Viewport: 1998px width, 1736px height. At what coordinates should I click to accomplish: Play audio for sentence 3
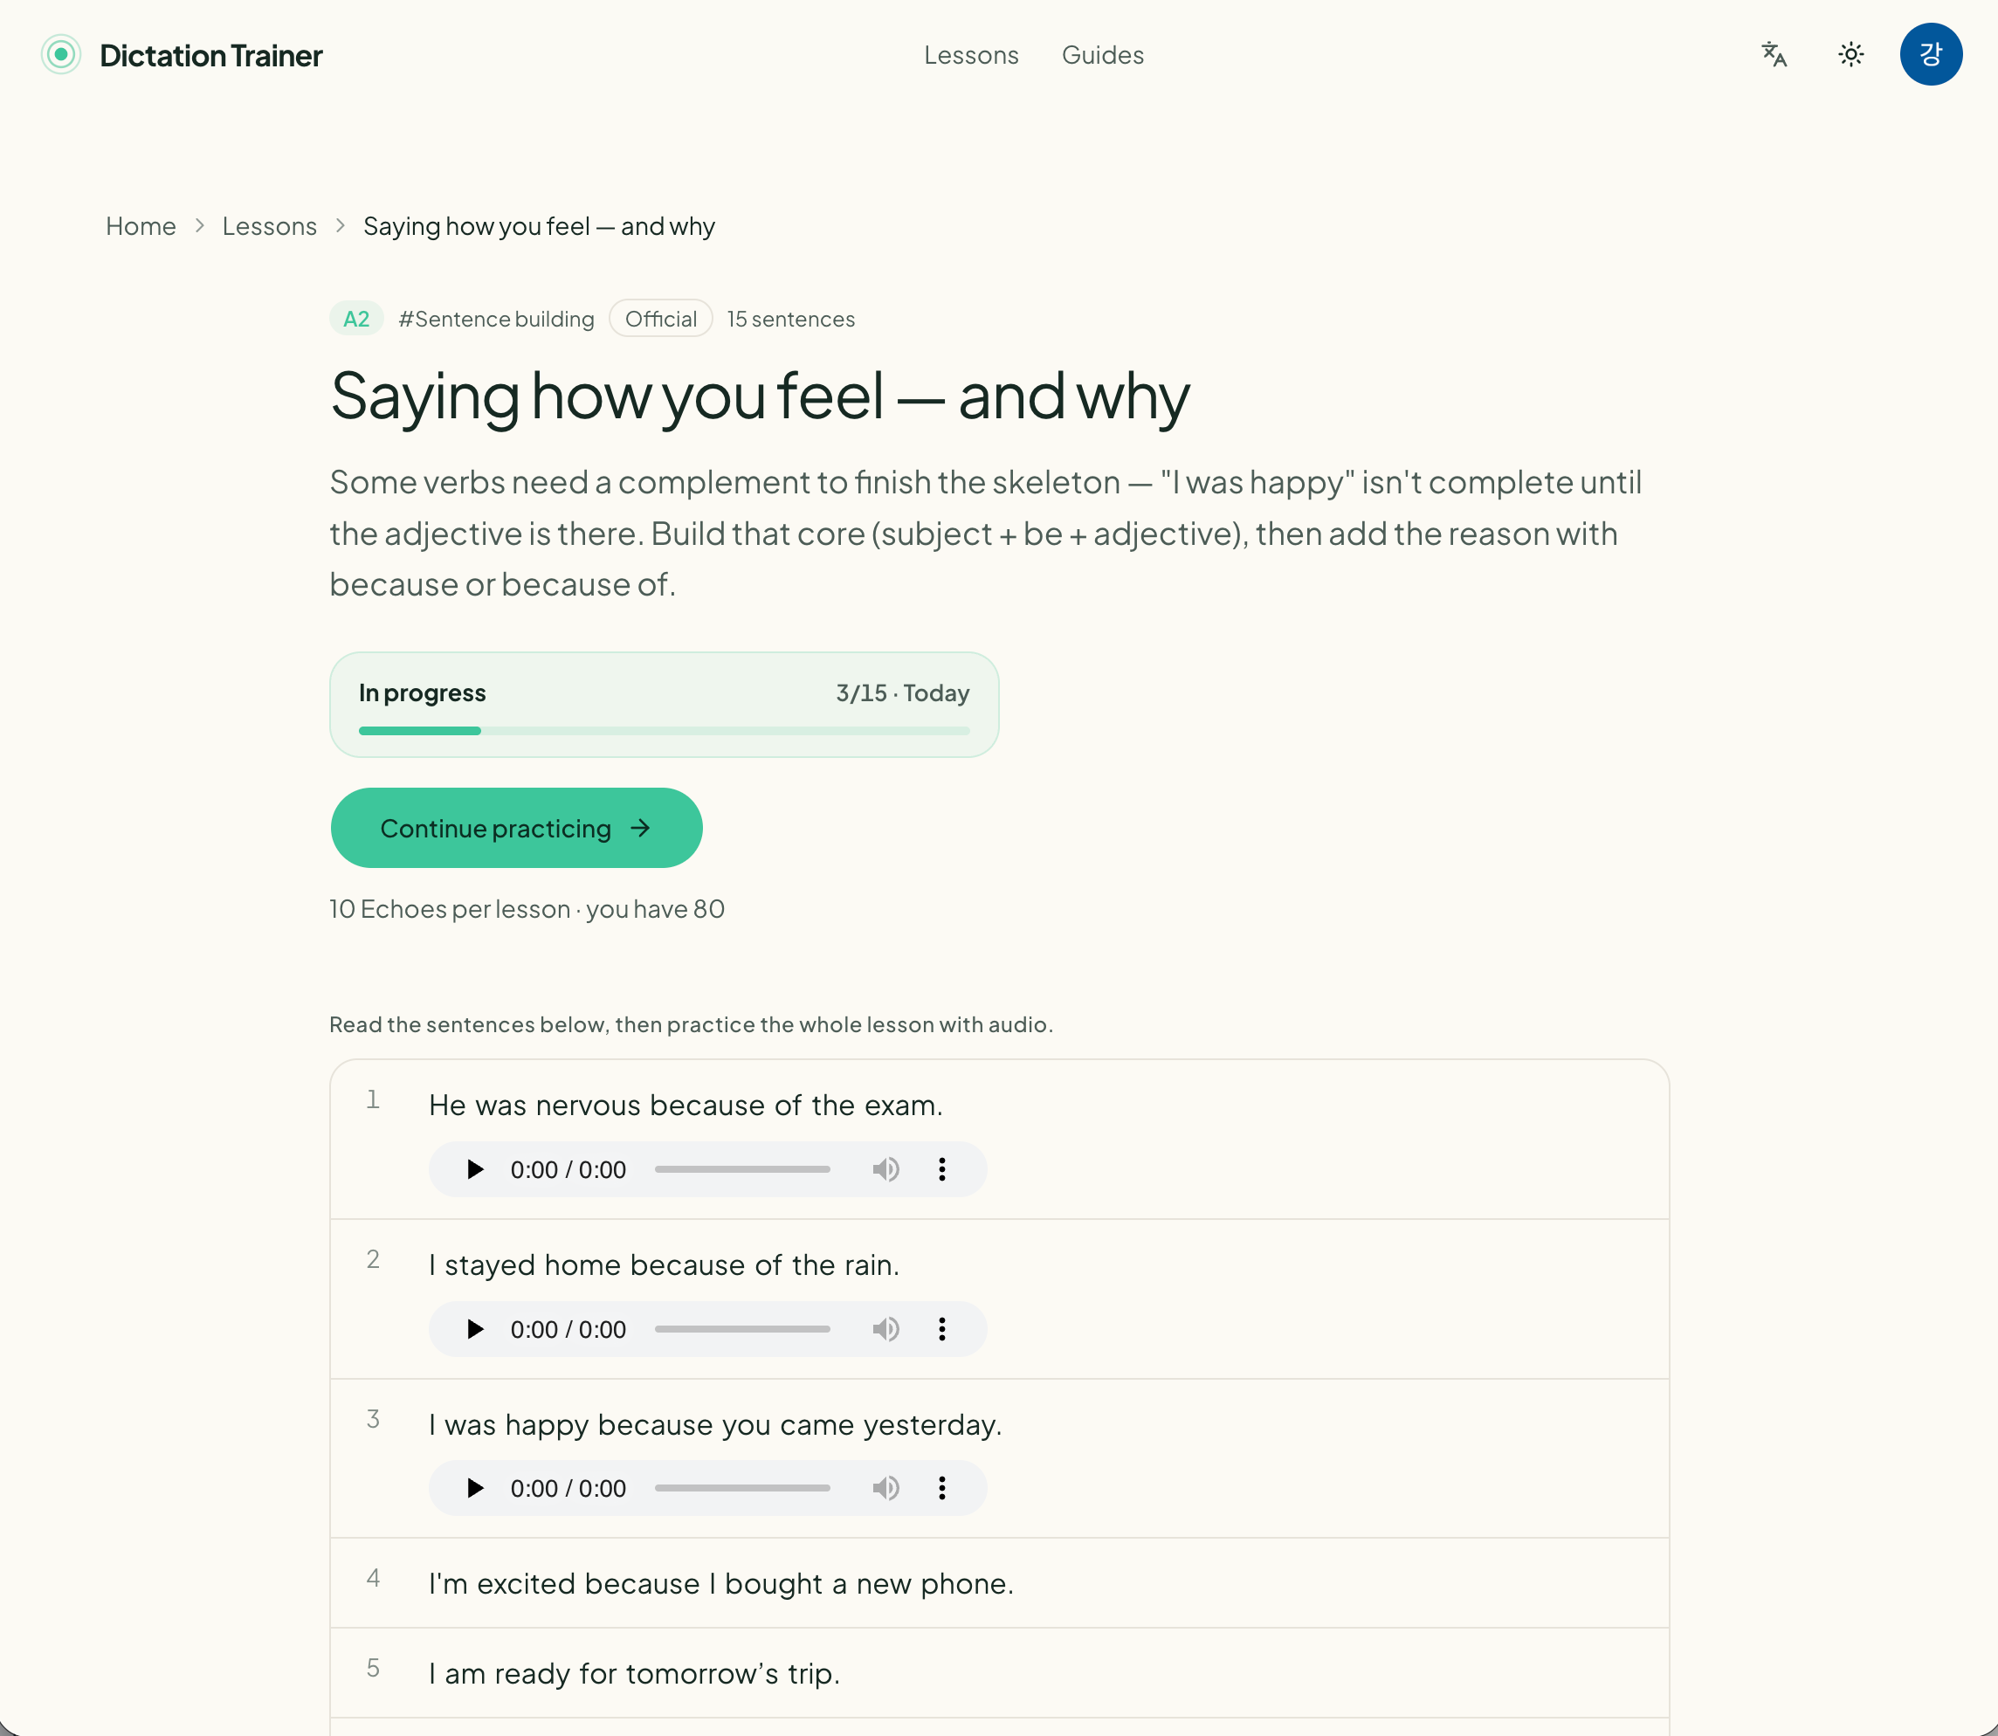[x=475, y=1488]
